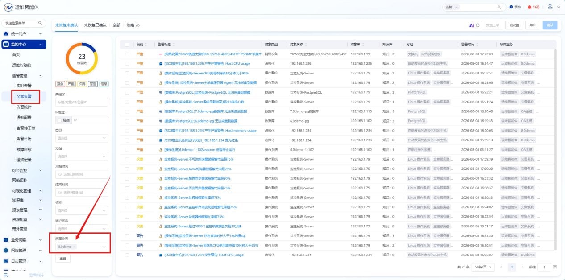Check the box for 7.0demo-pg数据库 alert row

click(127, 111)
